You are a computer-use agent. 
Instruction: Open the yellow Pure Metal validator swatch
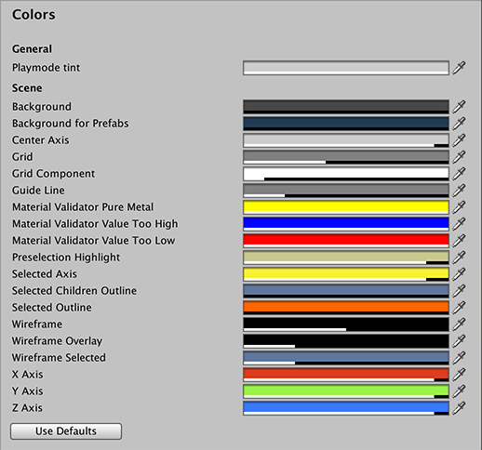coord(346,207)
